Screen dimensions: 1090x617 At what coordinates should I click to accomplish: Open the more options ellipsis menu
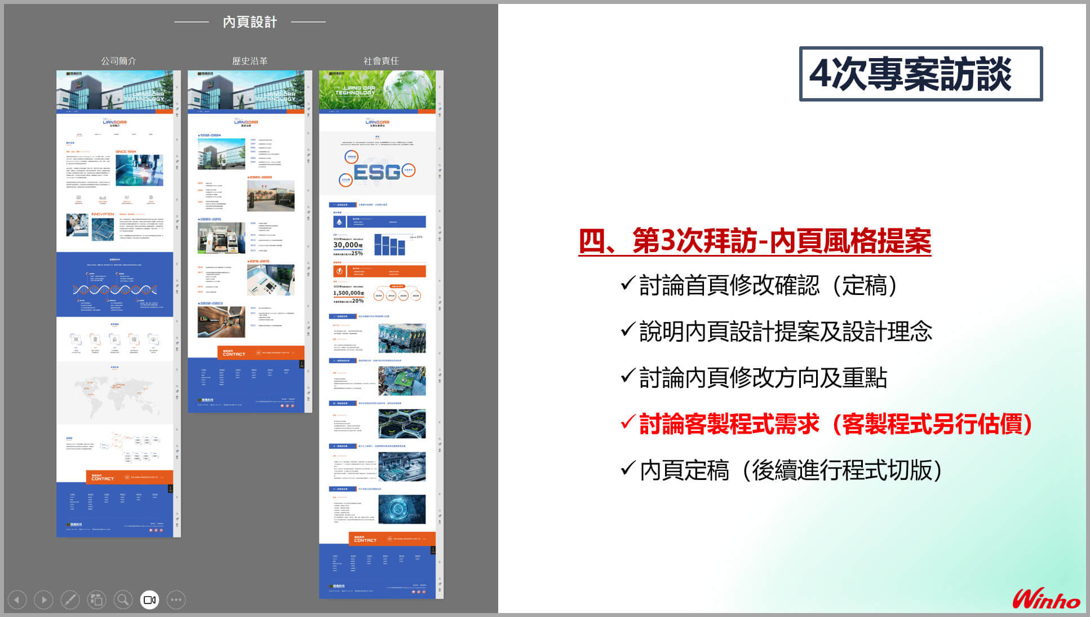[x=176, y=600]
